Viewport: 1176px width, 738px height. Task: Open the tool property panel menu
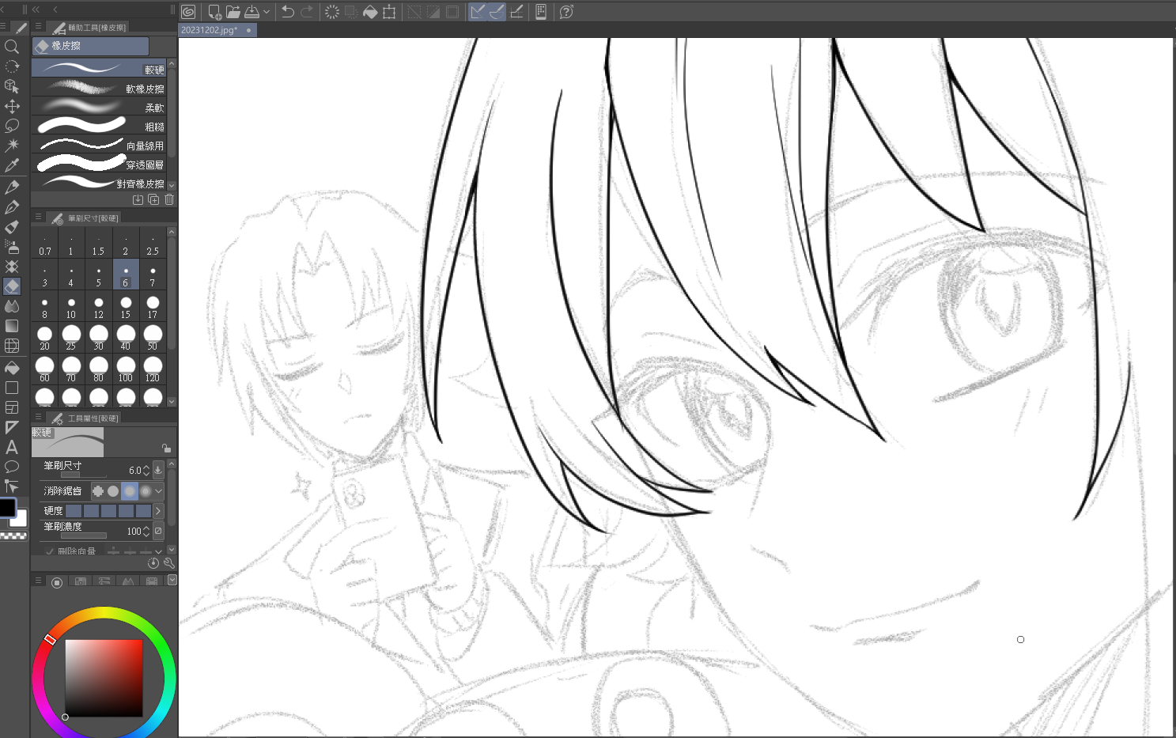(x=38, y=418)
